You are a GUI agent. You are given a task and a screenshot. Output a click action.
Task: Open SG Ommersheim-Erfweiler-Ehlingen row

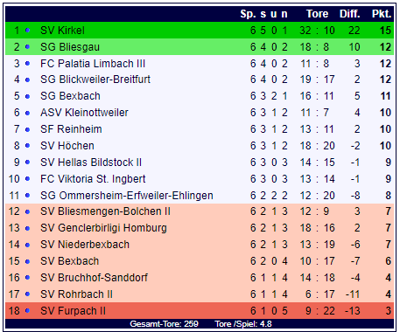(x=200, y=196)
